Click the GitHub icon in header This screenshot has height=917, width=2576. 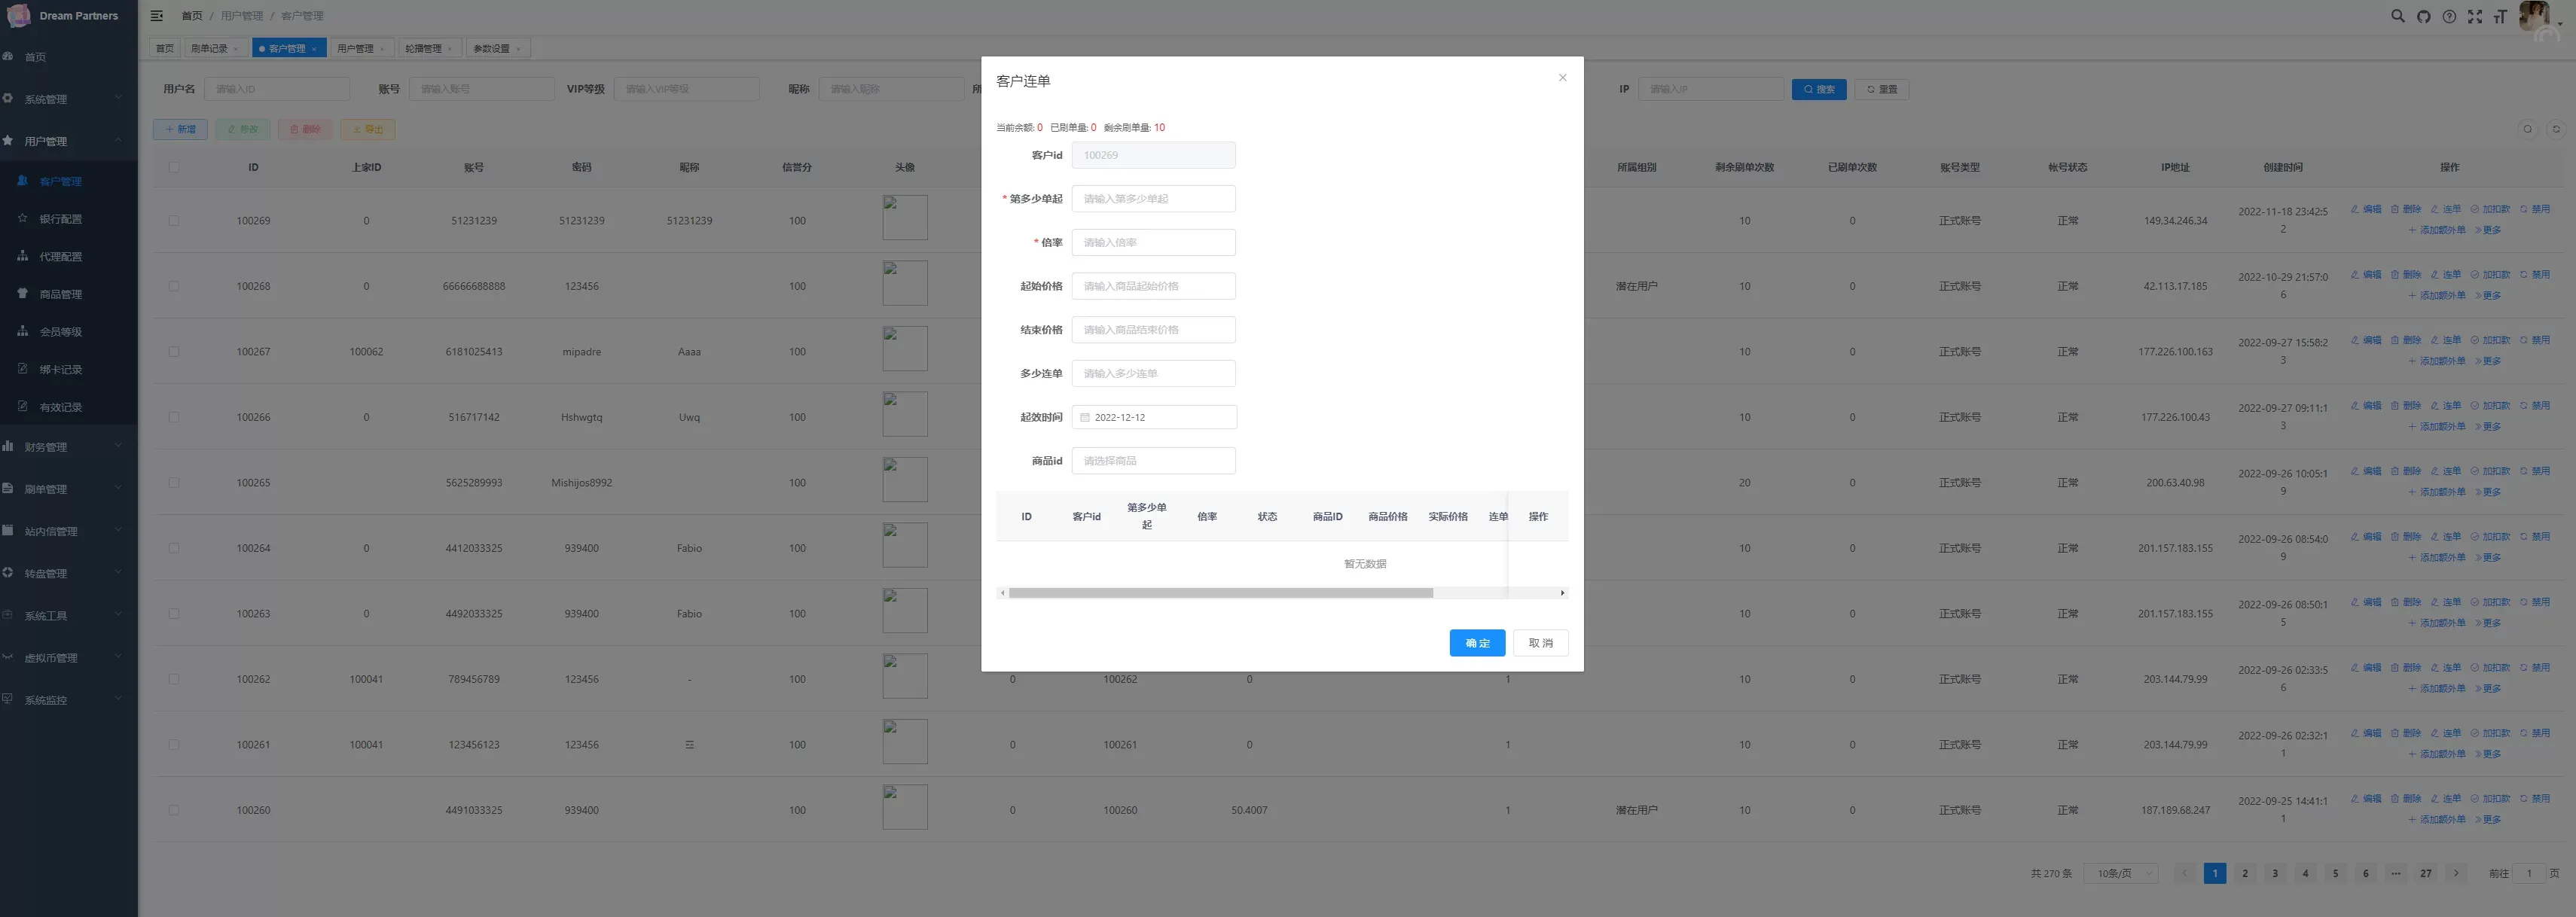(x=2423, y=16)
